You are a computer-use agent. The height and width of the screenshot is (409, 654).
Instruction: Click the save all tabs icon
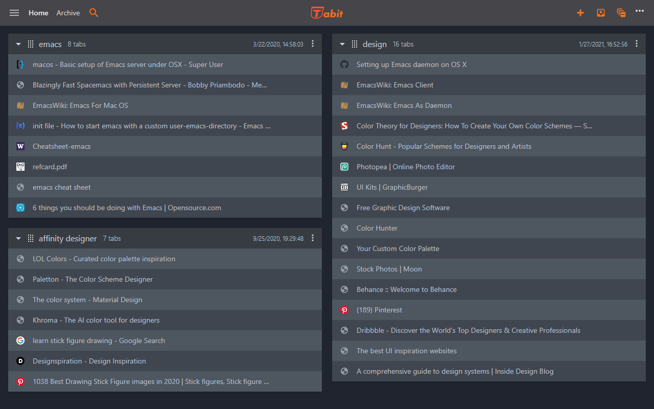(621, 13)
